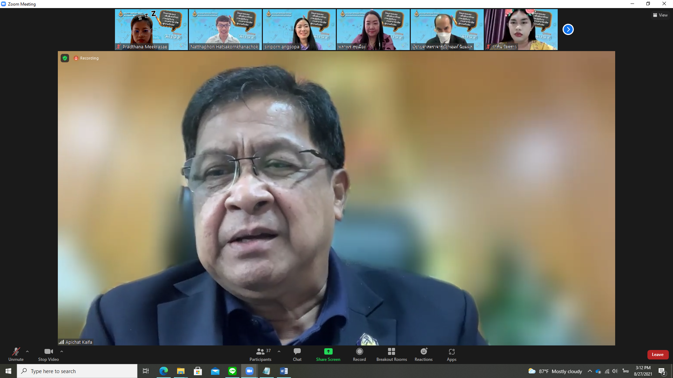This screenshot has height=378, width=673.
Task: Open File Explorer from the taskbar
Action: point(181,371)
